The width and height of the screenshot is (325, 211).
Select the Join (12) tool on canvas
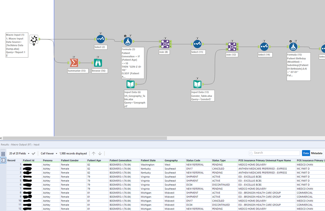tap(231, 47)
